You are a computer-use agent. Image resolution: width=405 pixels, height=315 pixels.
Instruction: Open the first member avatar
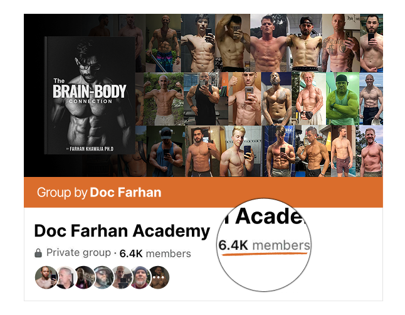(x=46, y=277)
